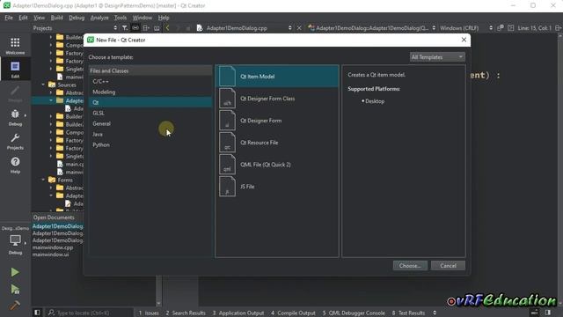Image resolution: width=563 pixels, height=317 pixels.
Task: Open the Search Results pane
Action: pyautogui.click(x=186, y=313)
